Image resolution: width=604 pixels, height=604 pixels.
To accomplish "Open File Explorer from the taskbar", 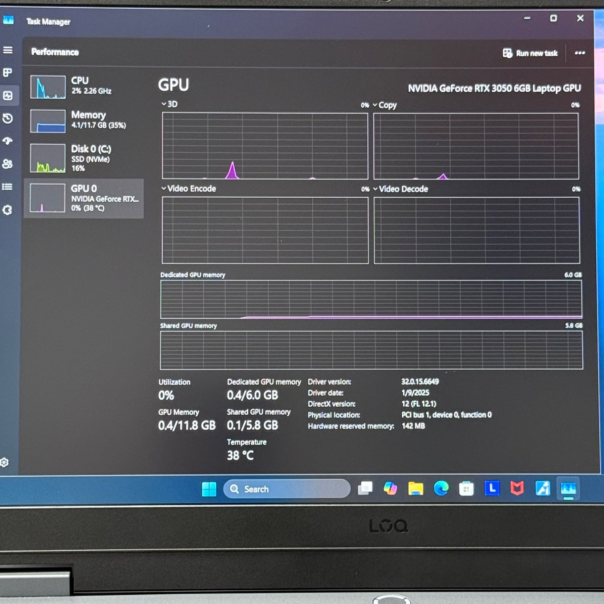I will (416, 489).
